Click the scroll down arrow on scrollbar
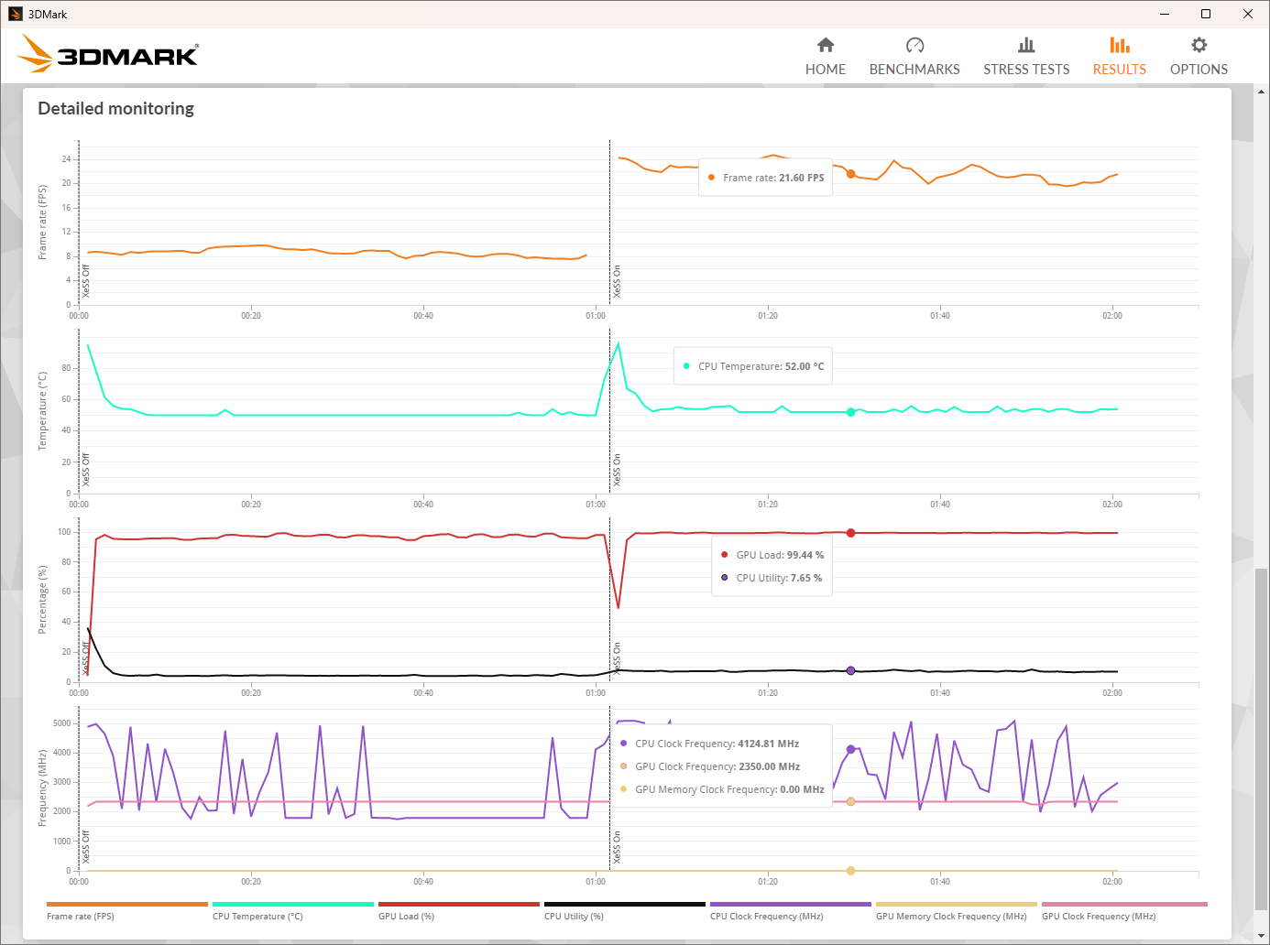Image resolution: width=1270 pixels, height=945 pixels. pos(1261,936)
